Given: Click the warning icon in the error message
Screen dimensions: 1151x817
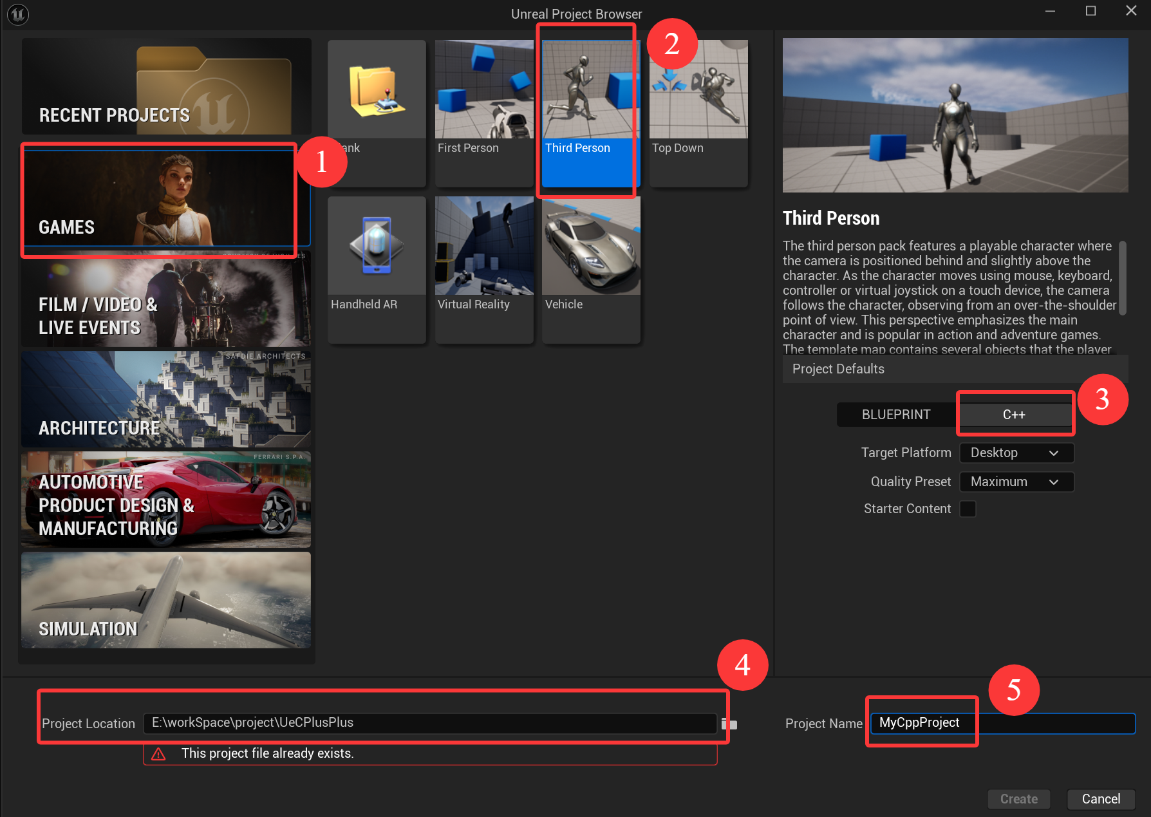Looking at the screenshot, I should [x=158, y=754].
